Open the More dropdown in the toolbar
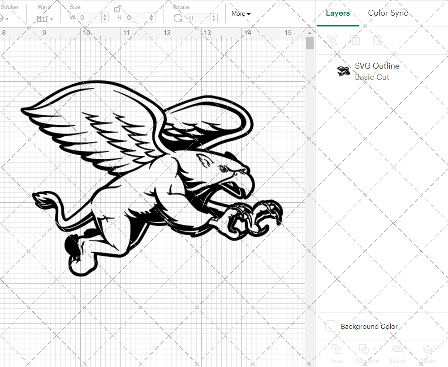Screen dimensions: 448x367 pyautogui.click(x=241, y=14)
